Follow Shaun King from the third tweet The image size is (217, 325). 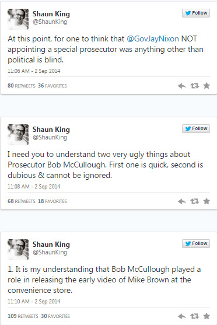196,243
